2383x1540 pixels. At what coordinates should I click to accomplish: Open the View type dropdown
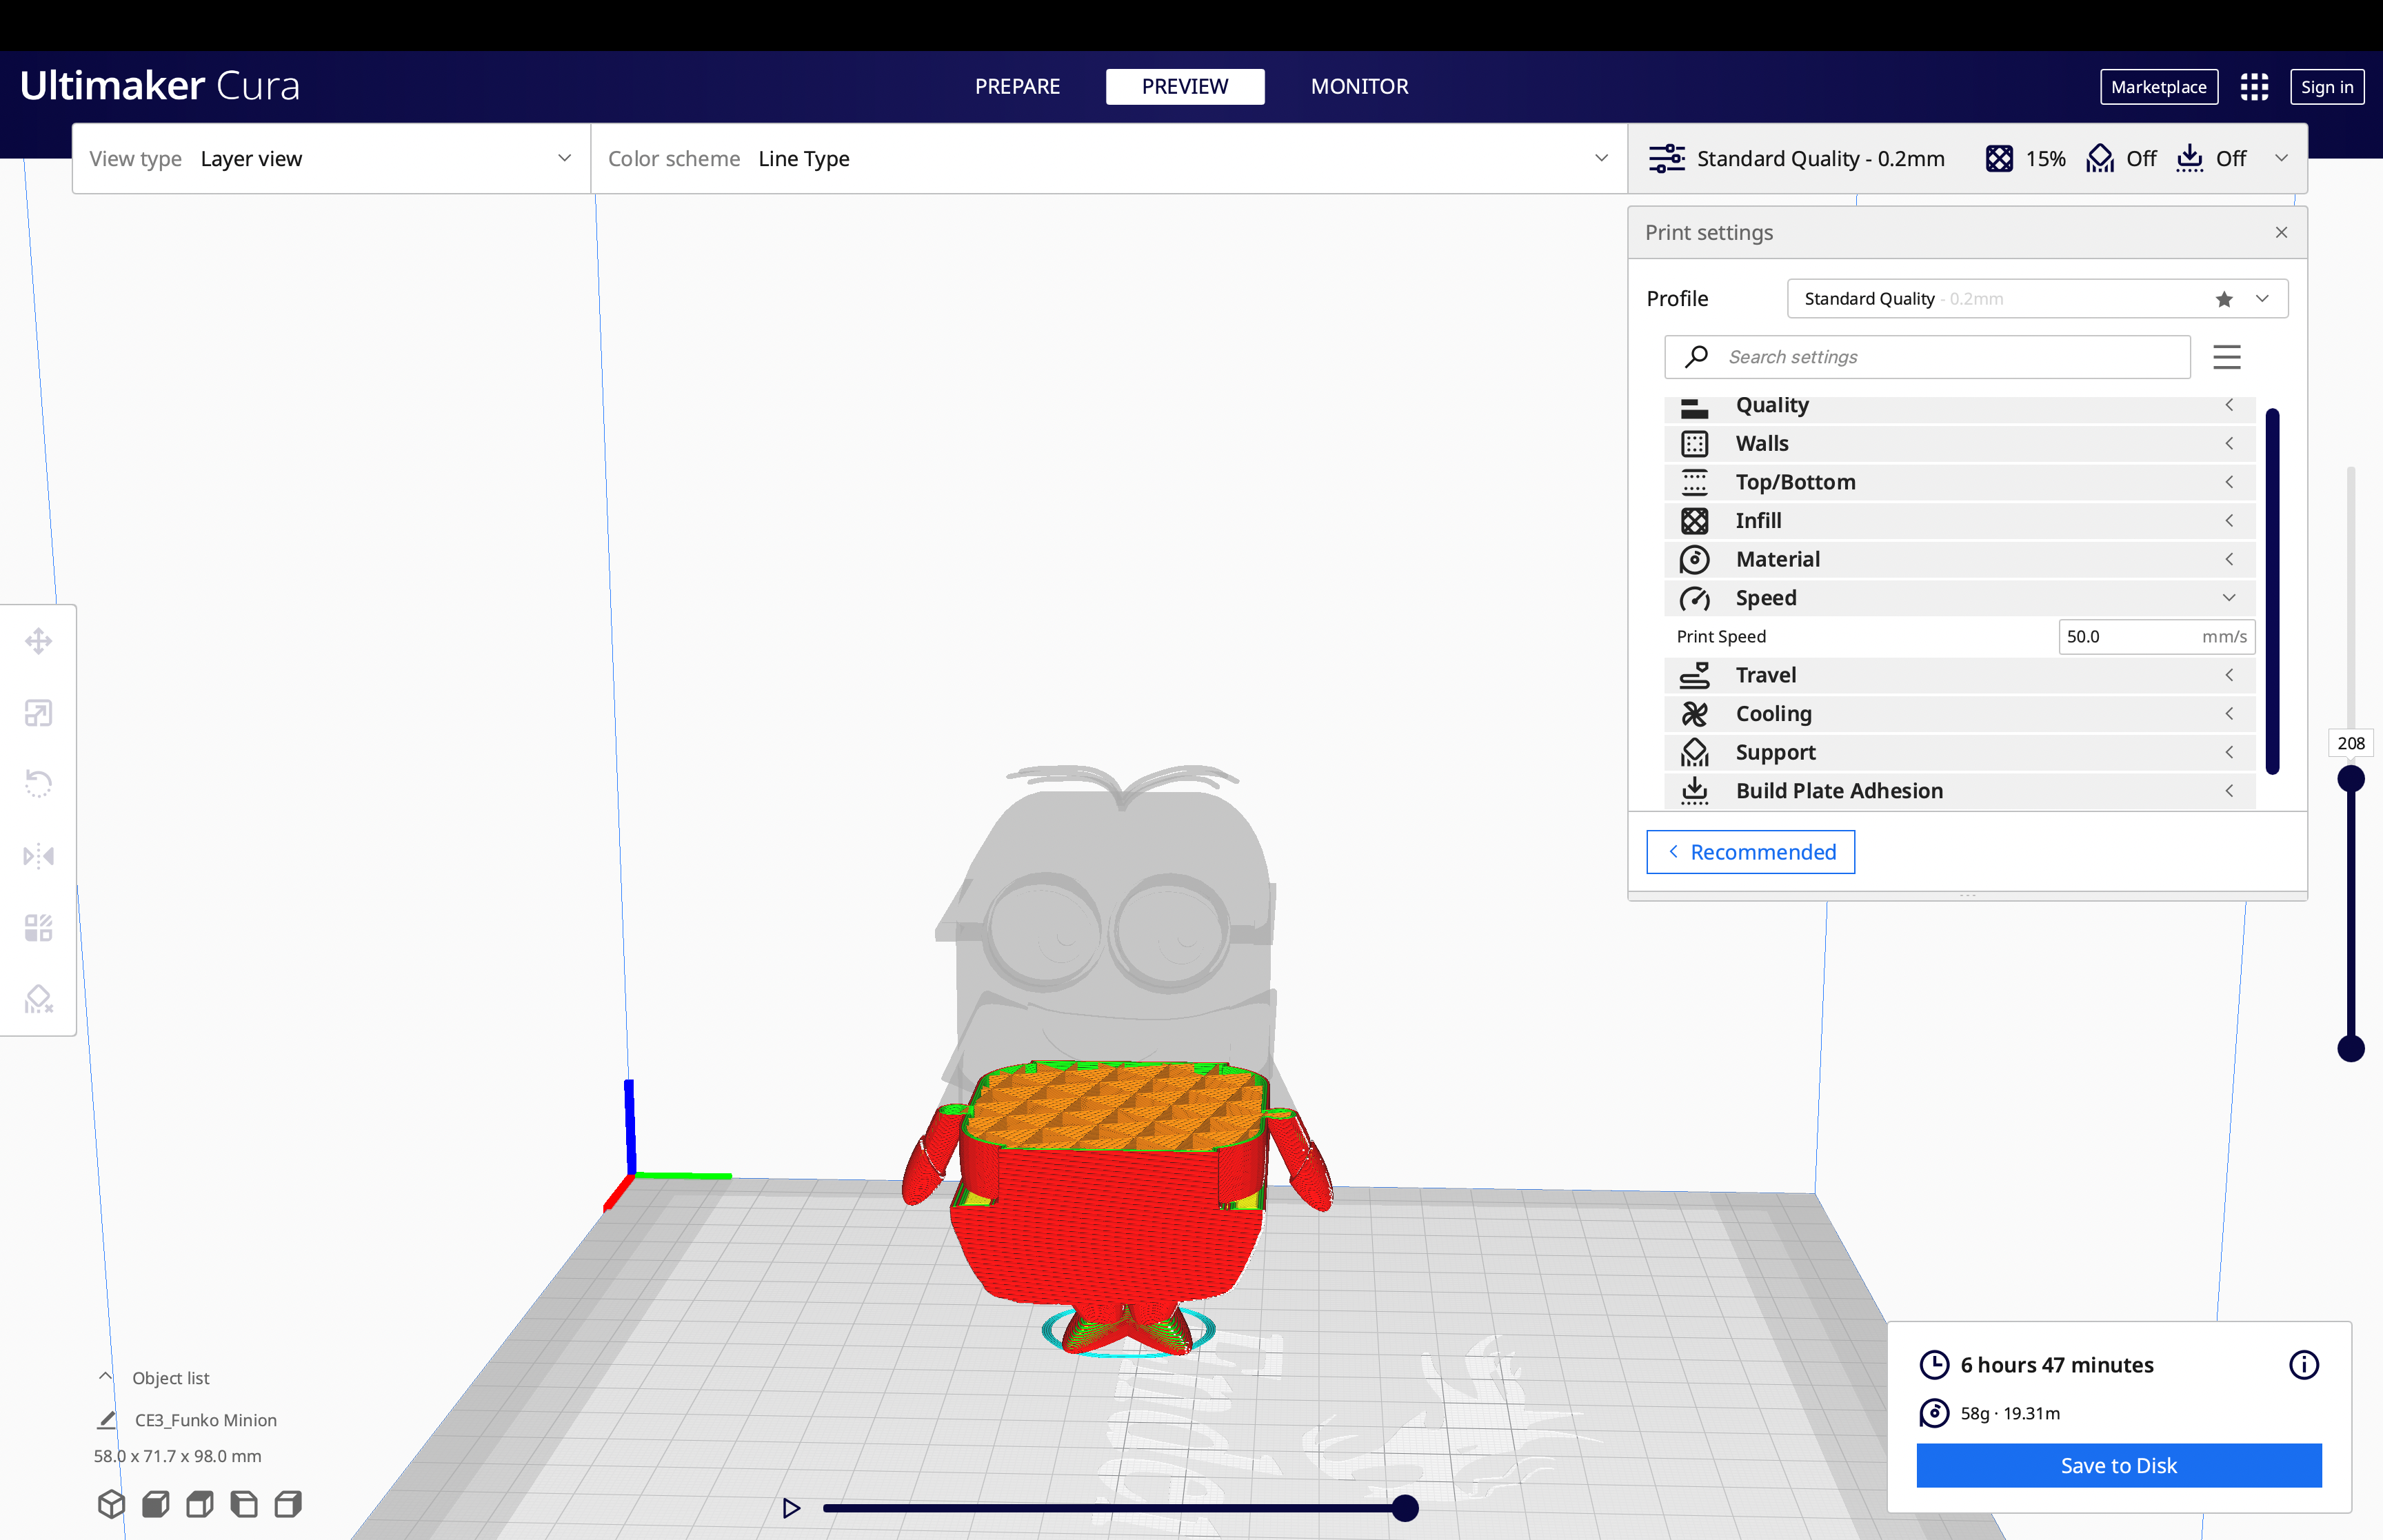(331, 158)
